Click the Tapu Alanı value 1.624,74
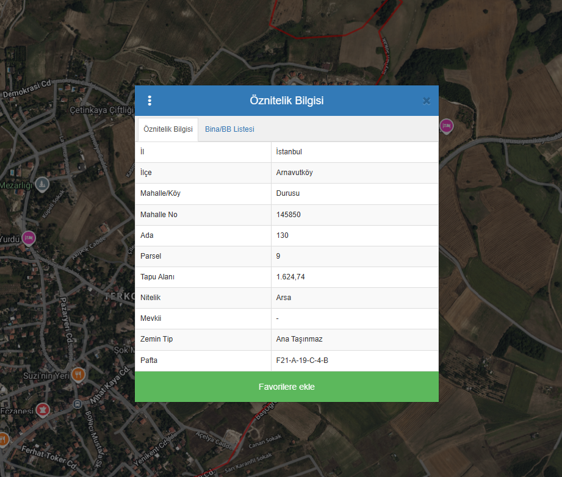 (x=290, y=277)
